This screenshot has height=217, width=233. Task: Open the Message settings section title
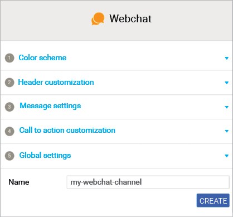click(50, 106)
